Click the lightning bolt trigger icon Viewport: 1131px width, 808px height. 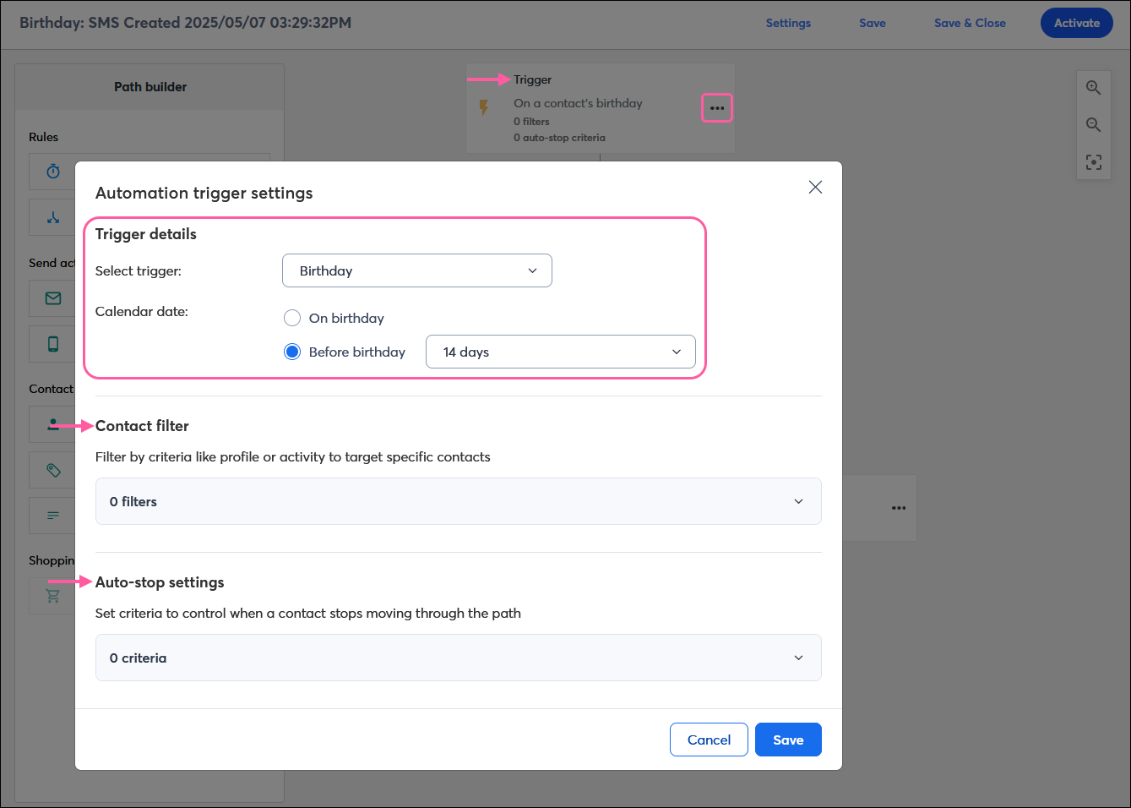tap(484, 107)
